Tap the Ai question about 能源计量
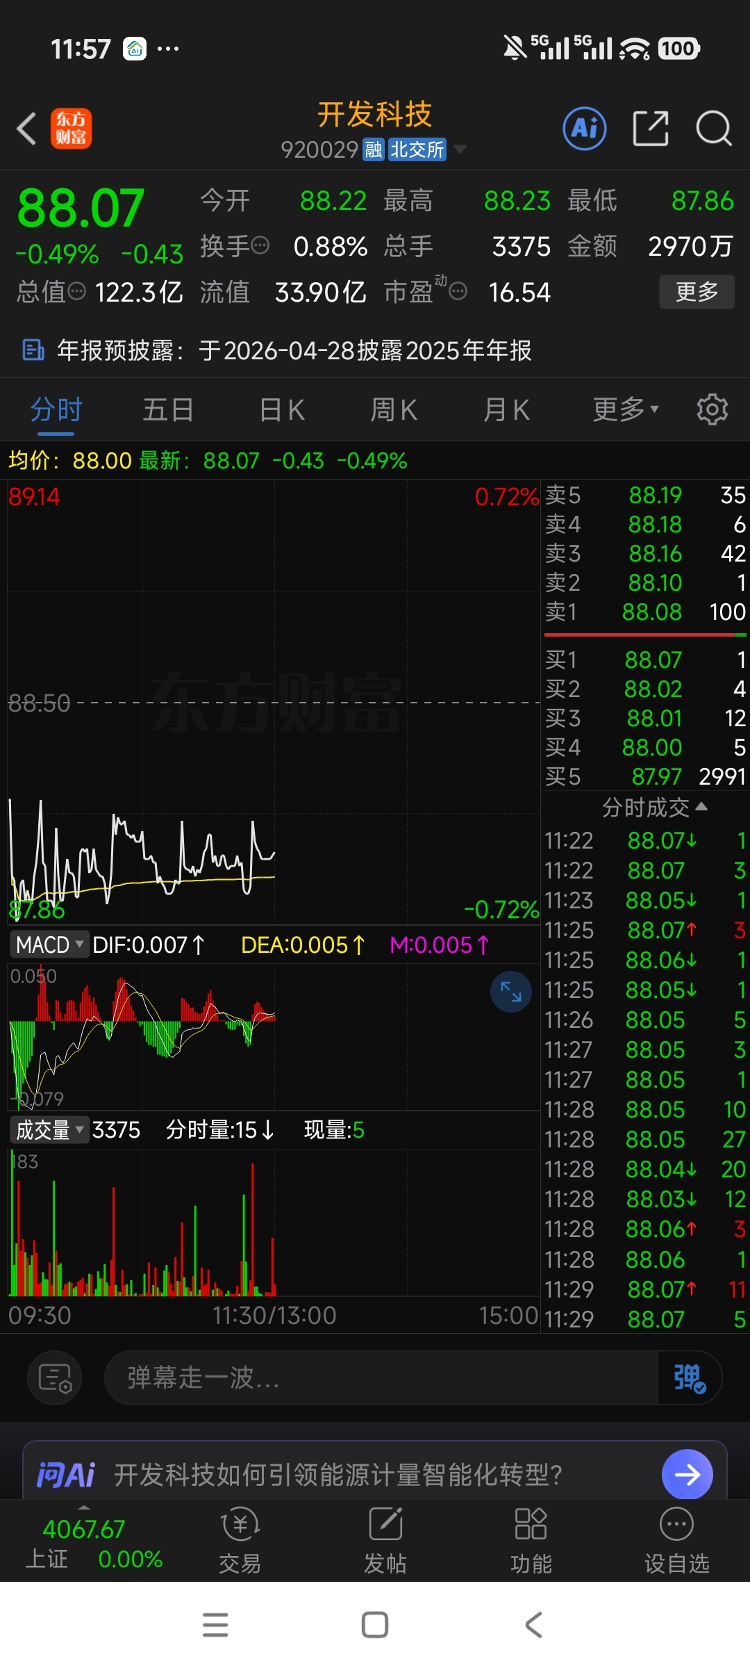 pos(338,1475)
